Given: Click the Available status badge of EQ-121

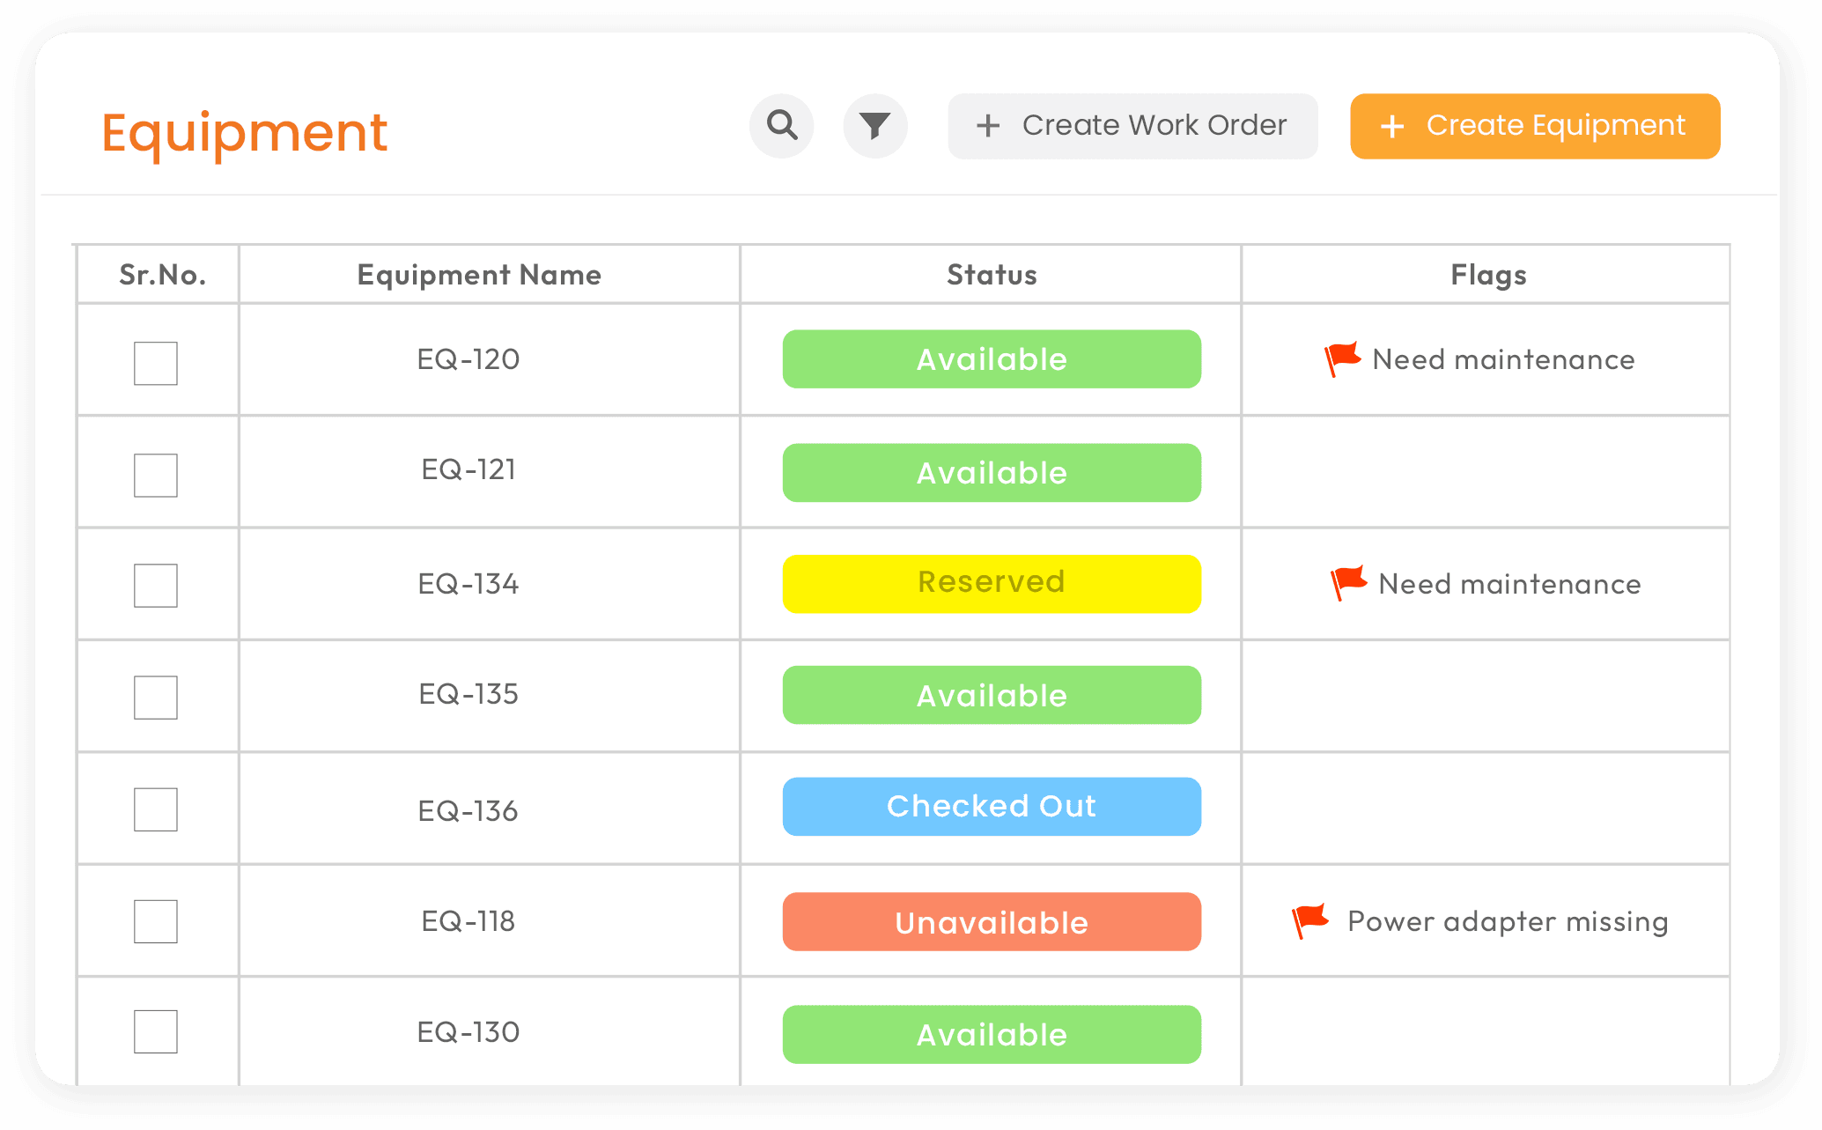Looking at the screenshot, I should tap(992, 473).
